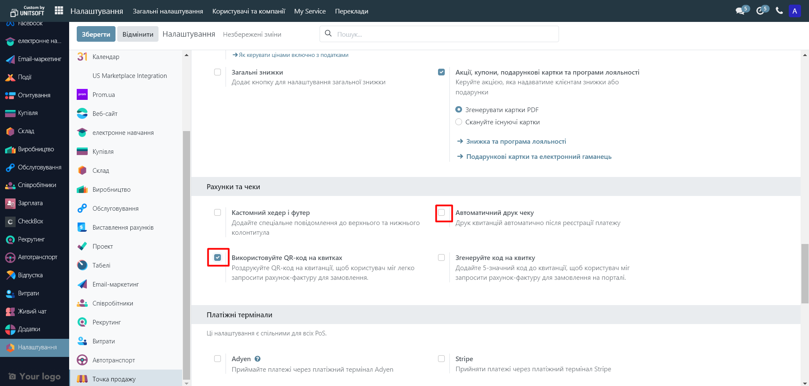Select Точка продажу settings tab
This screenshot has width=809, height=386.
pyautogui.click(x=126, y=379)
